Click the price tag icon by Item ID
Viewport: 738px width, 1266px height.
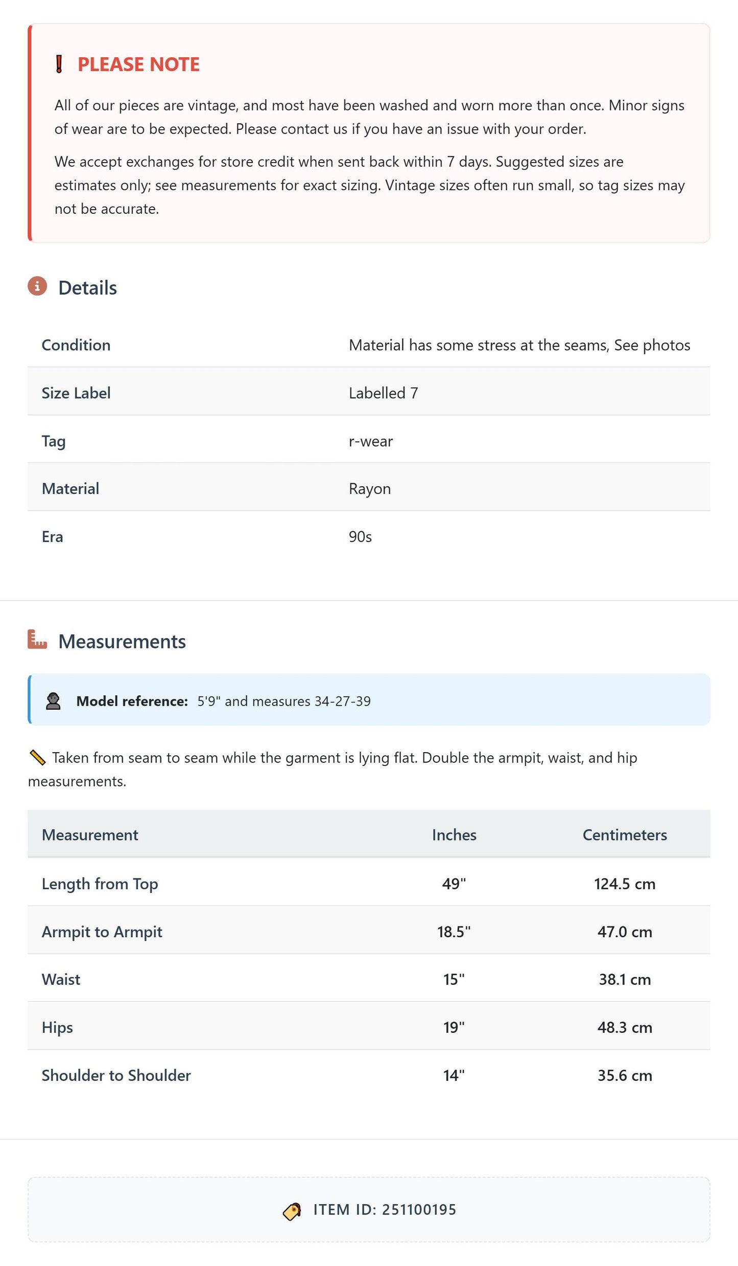(x=292, y=1211)
